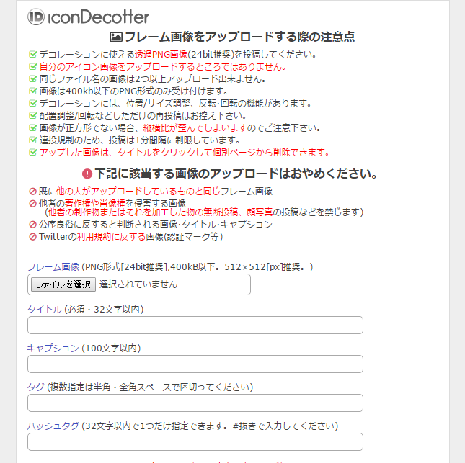
Task: Click into the ハッシュタグ input field
Action: coord(195,441)
